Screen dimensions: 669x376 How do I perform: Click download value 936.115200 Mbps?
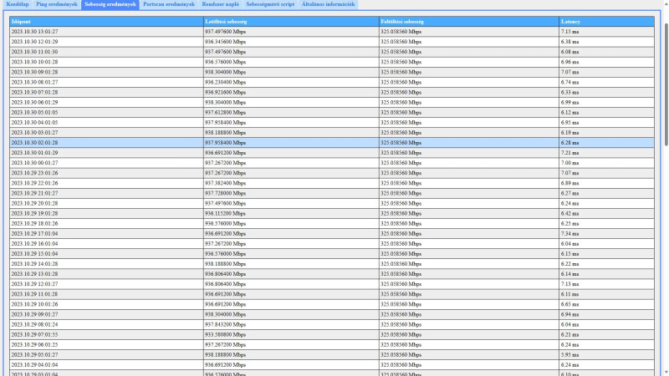point(225,214)
